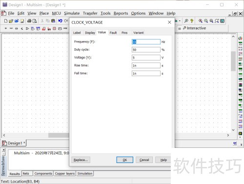Click the Duty cycle input field
The image size is (244, 184).
pyautogui.click(x=146, y=50)
